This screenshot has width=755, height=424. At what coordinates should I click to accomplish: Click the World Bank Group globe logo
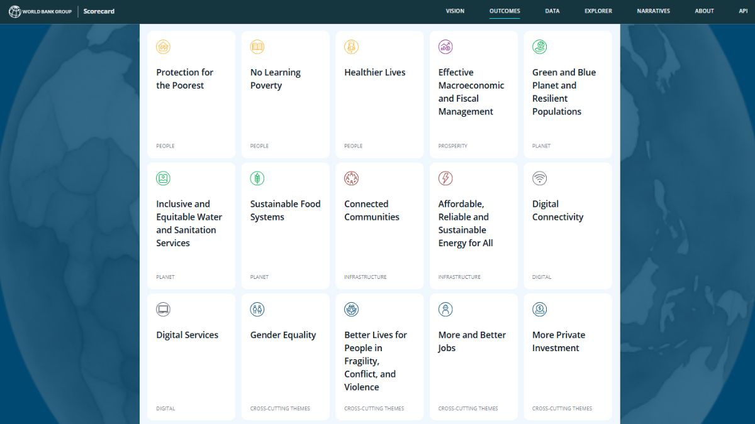[x=14, y=11]
